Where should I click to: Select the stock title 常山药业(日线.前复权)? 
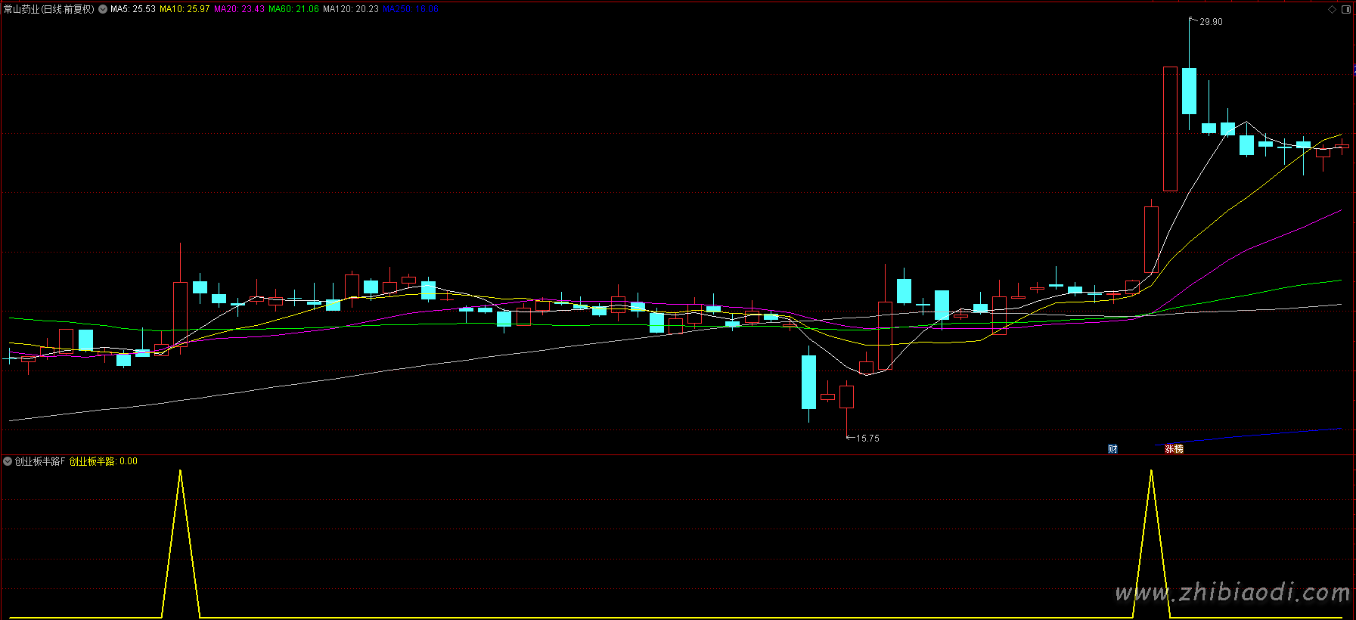pyautogui.click(x=49, y=9)
